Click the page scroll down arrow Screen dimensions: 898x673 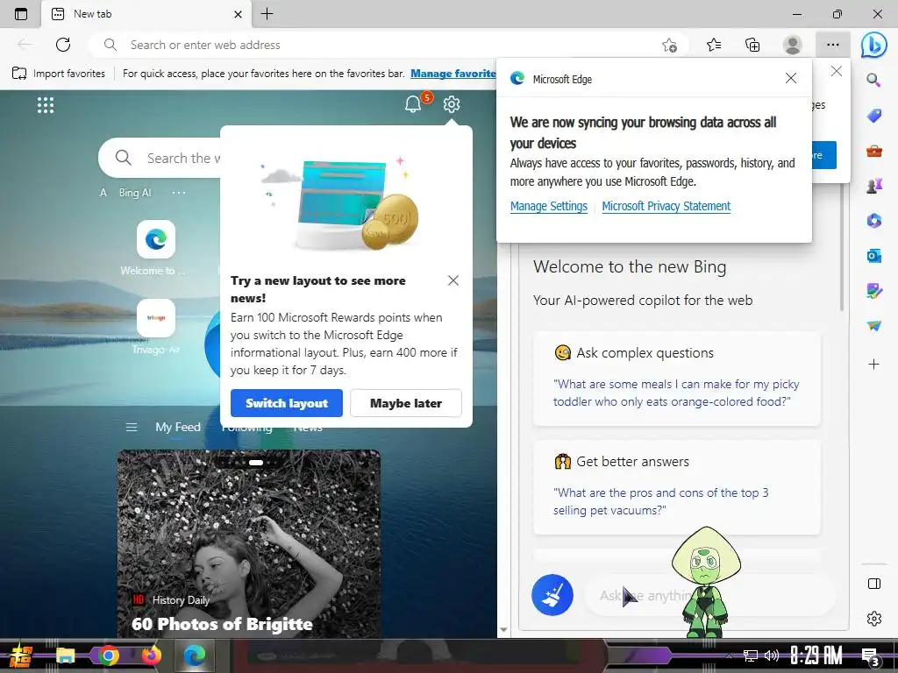pos(503,630)
